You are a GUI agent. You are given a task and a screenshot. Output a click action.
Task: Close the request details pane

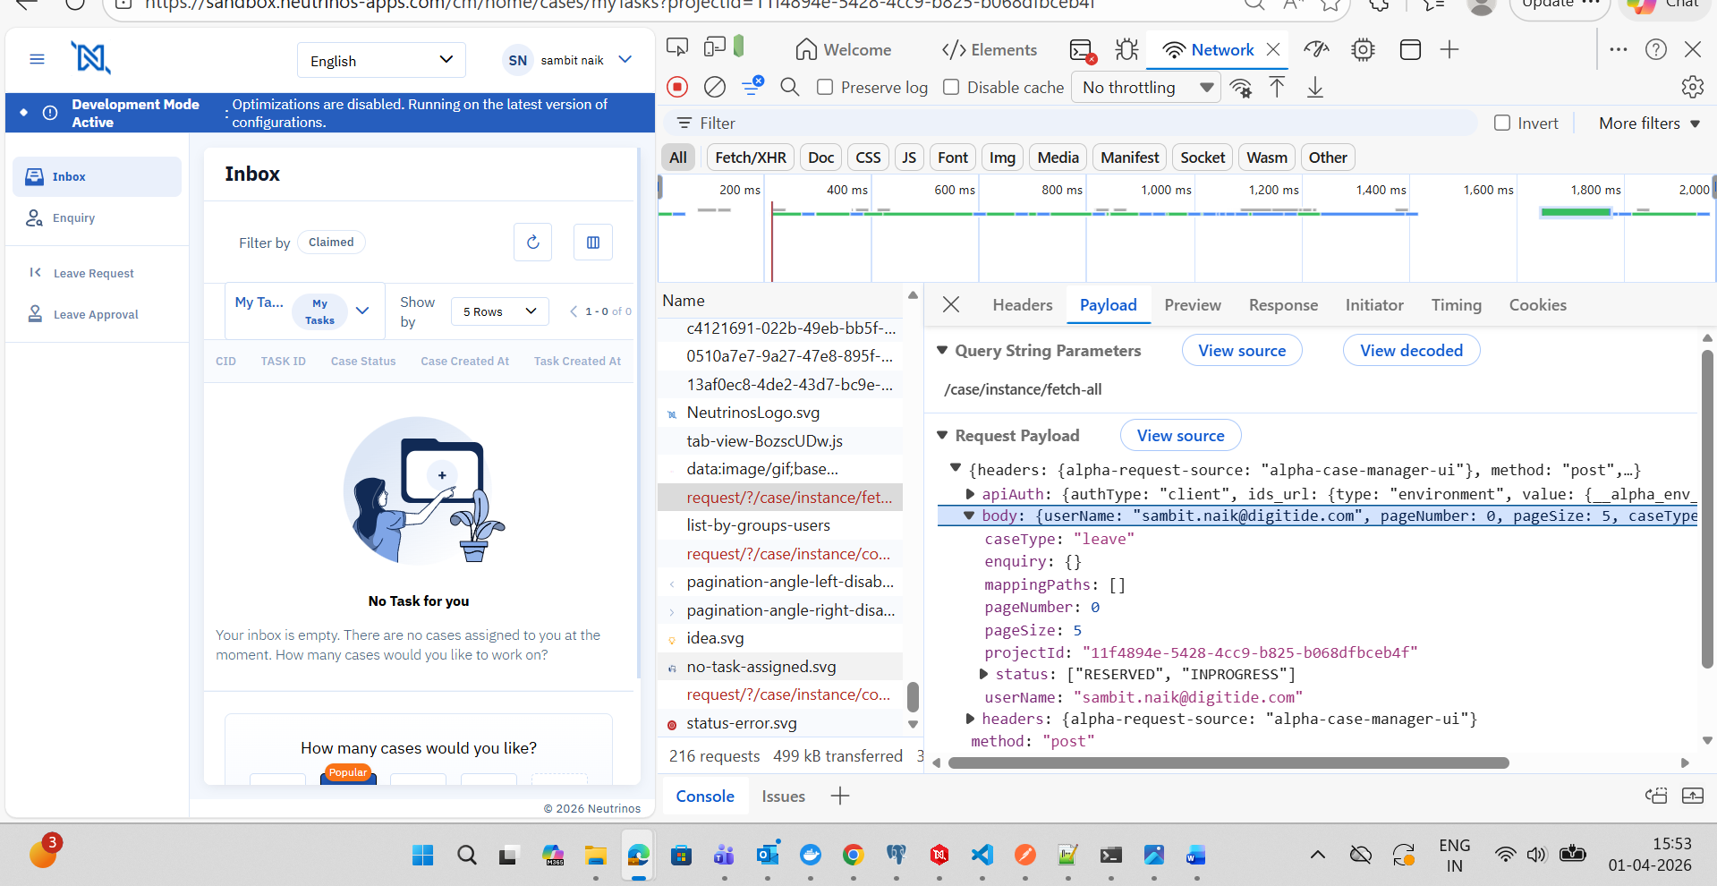click(951, 305)
